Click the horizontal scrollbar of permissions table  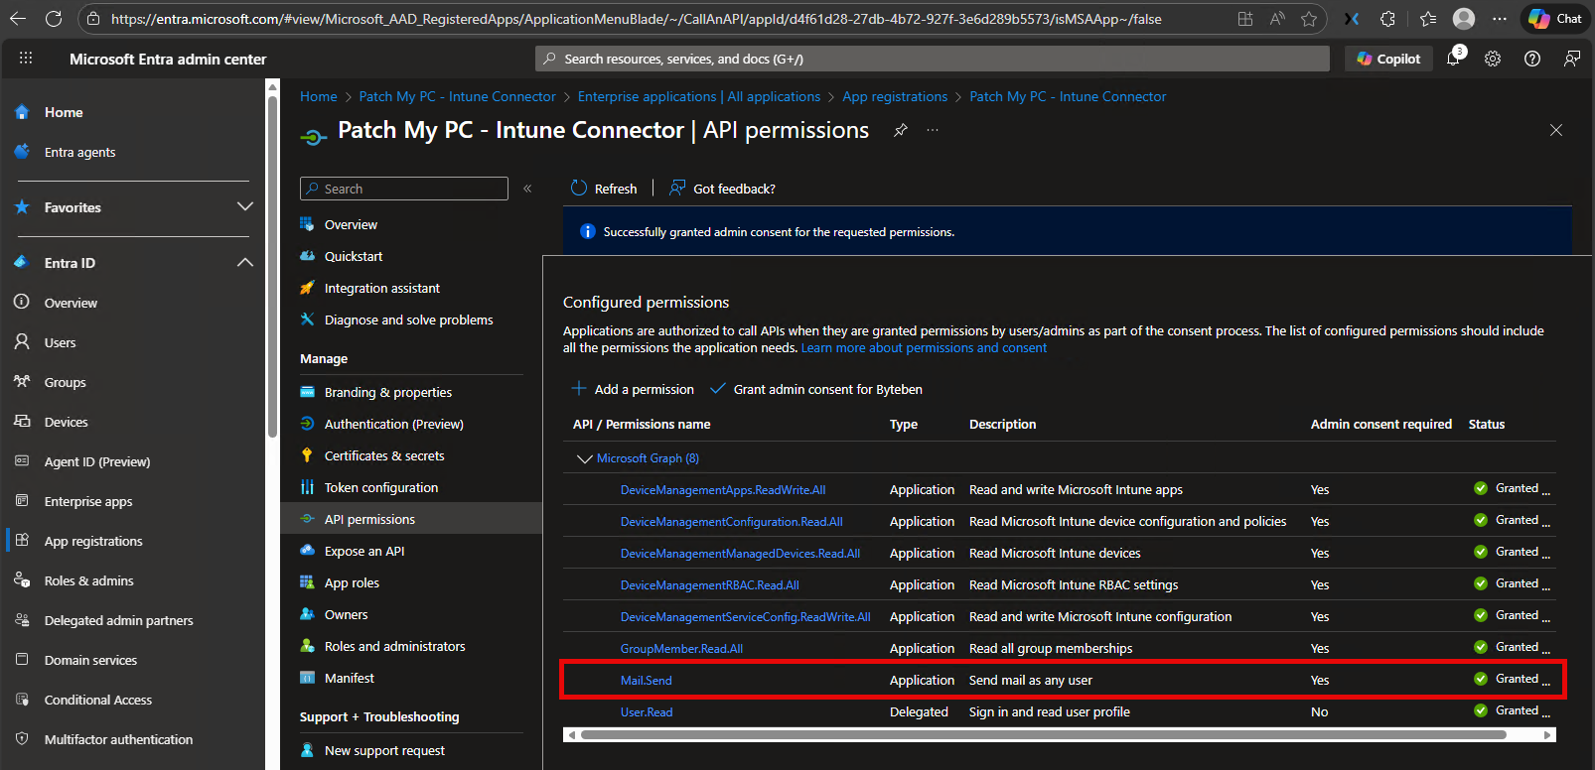tap(1043, 735)
